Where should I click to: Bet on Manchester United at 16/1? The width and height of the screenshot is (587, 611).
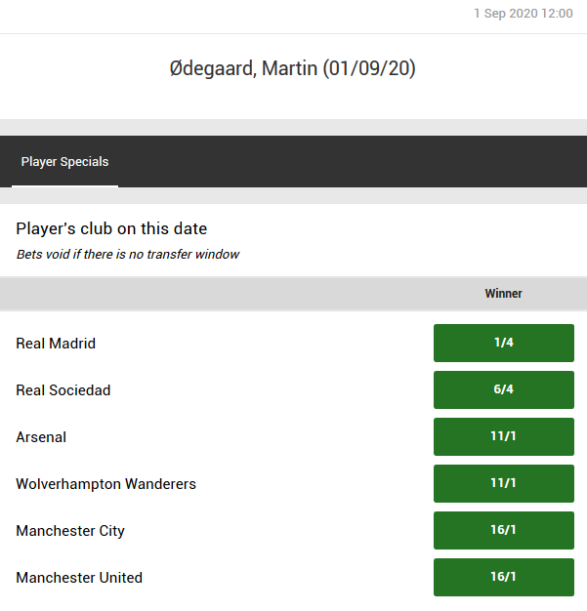504,577
